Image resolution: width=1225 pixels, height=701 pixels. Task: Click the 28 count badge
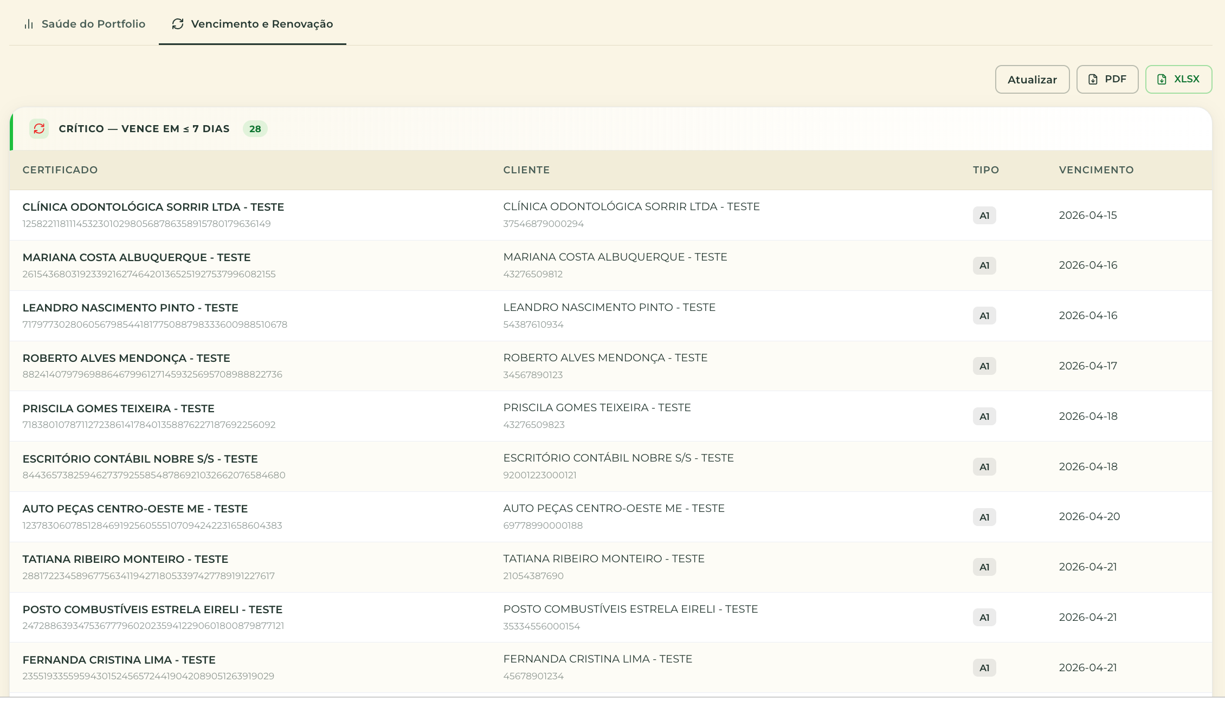pos(255,129)
